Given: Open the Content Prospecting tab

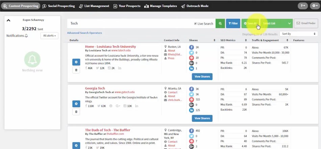Looking at the screenshot, I should click(21, 6).
